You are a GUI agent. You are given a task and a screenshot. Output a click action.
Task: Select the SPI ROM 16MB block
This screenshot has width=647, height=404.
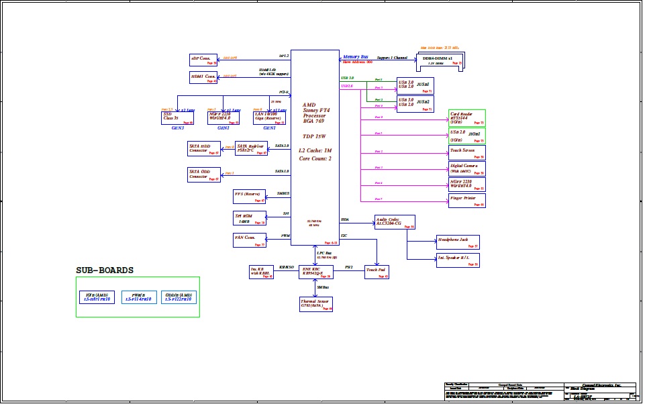(x=249, y=217)
